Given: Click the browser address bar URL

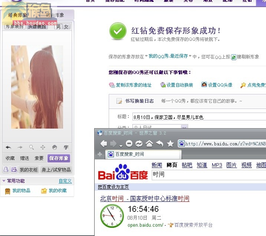Looking at the screenshot, I should tap(226, 144).
